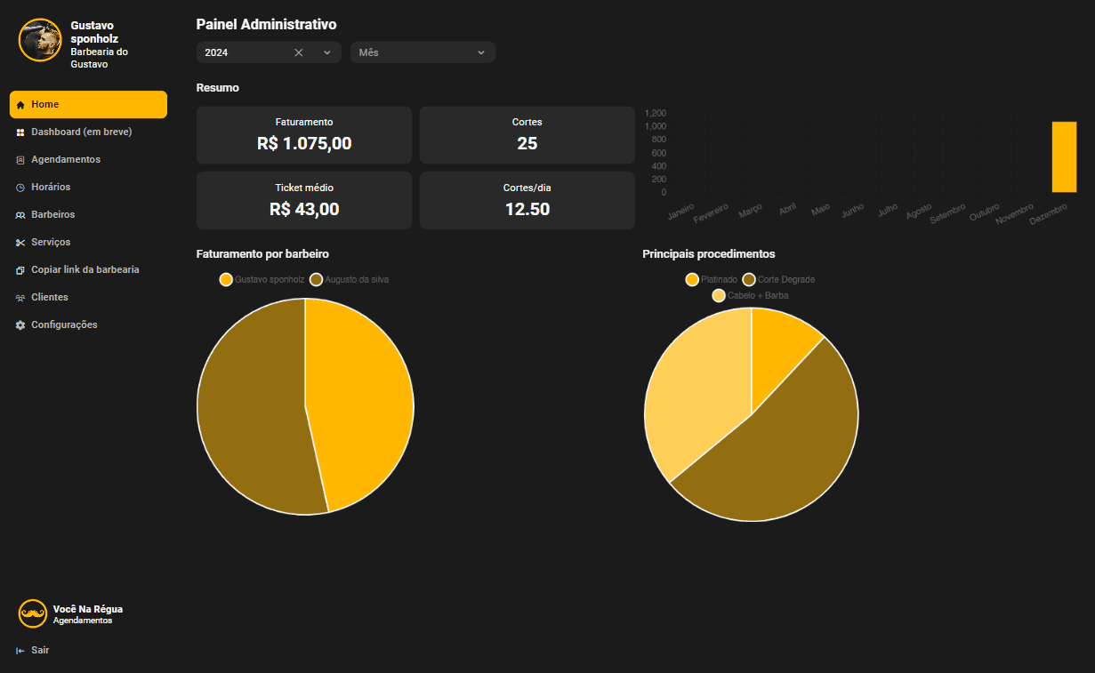Open the Agendamentos menu item

(x=88, y=159)
